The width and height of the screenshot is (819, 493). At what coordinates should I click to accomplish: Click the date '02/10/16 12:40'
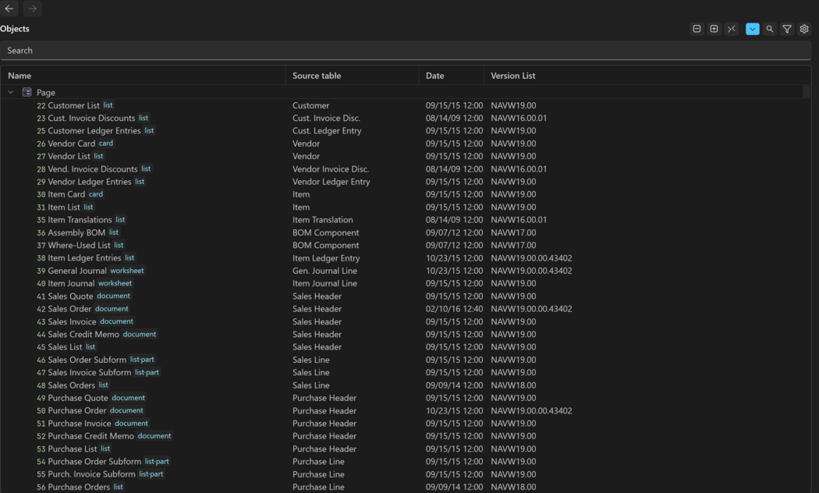tap(454, 309)
